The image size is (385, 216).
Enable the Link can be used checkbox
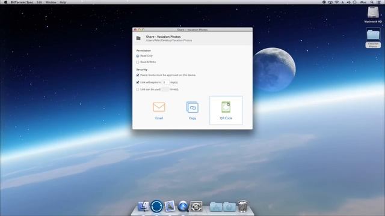coord(138,89)
